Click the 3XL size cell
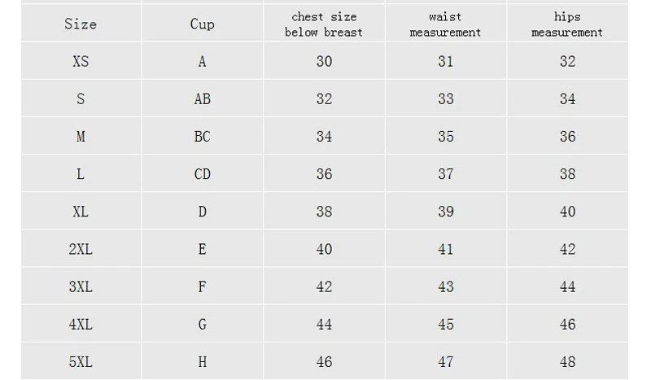This screenshot has height=380, width=651. [81, 286]
